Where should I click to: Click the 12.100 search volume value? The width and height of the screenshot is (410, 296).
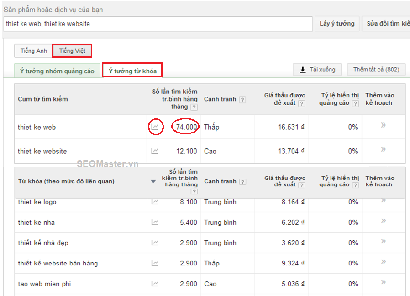point(186,151)
